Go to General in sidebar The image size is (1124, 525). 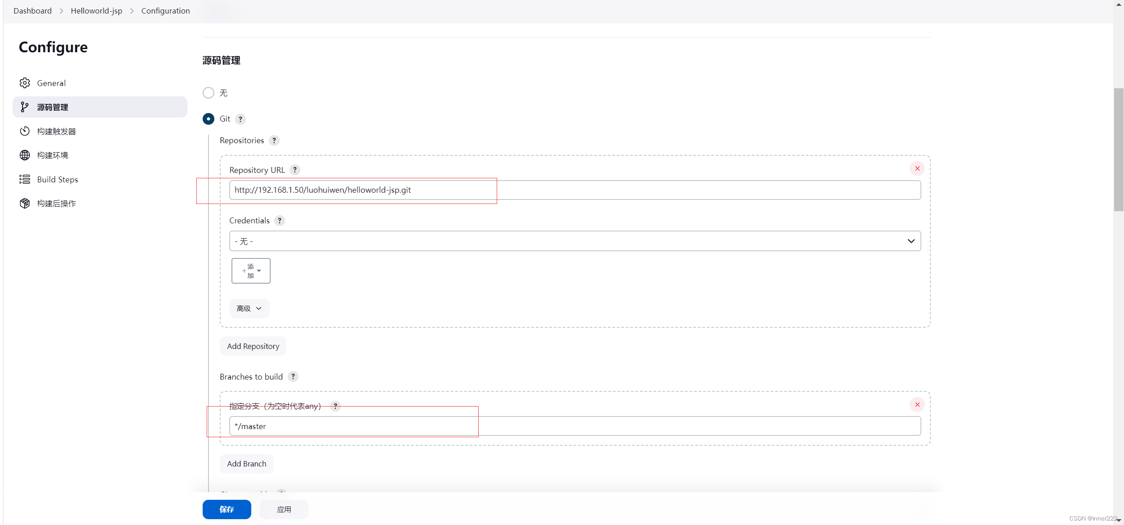(100, 83)
